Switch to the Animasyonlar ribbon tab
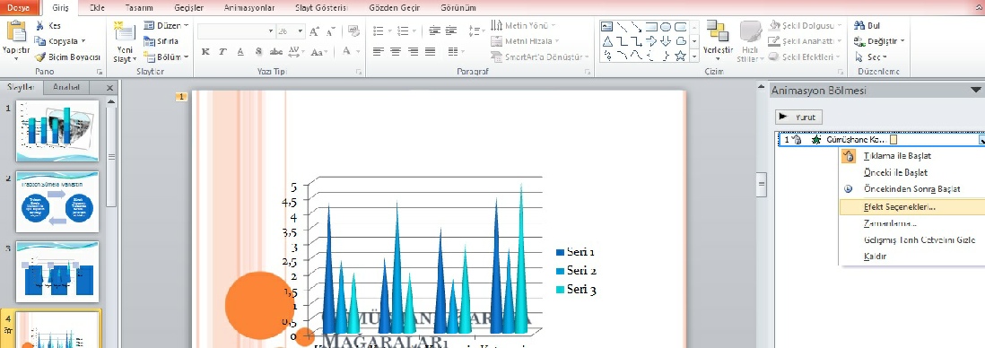This screenshot has height=348, width=985. click(x=249, y=8)
